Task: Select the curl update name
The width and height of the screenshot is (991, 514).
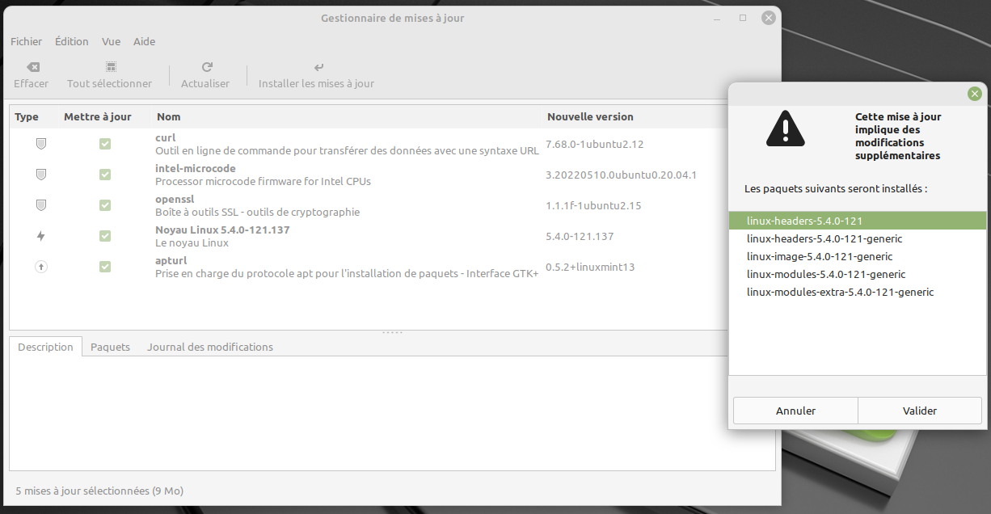Action: (x=165, y=137)
